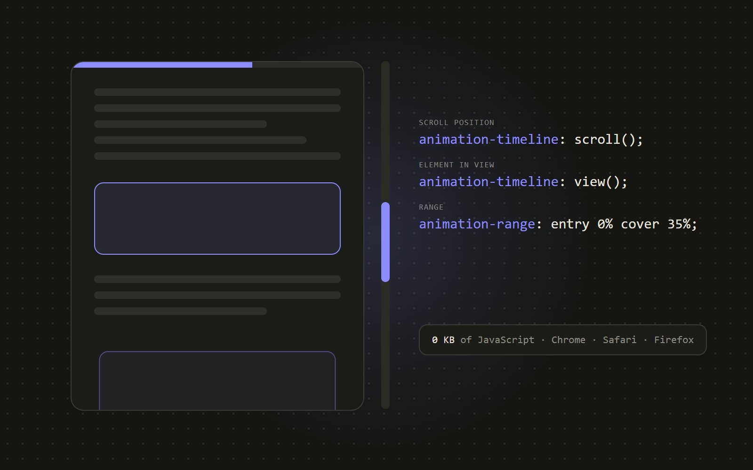
Task: Click the partially visible bottom card
Action: pyautogui.click(x=217, y=381)
